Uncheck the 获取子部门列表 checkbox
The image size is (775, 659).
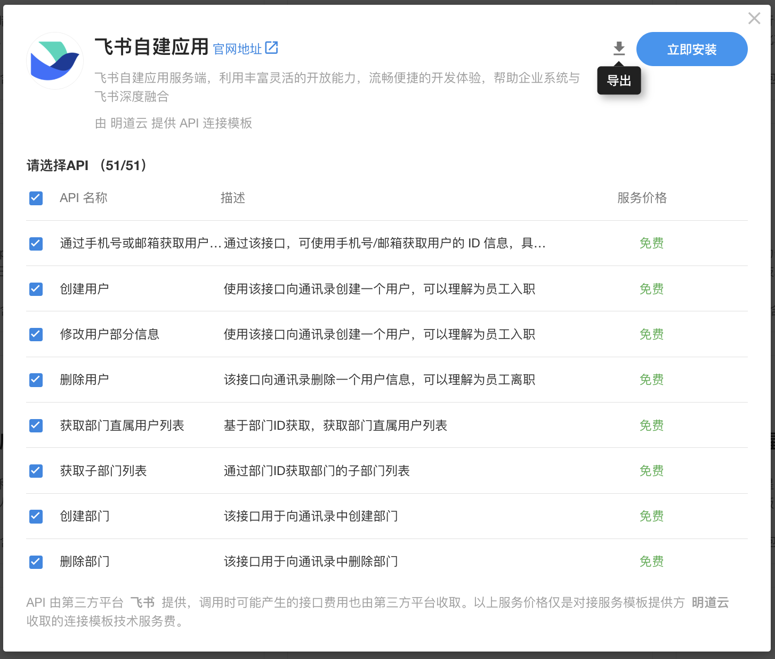[x=36, y=471]
